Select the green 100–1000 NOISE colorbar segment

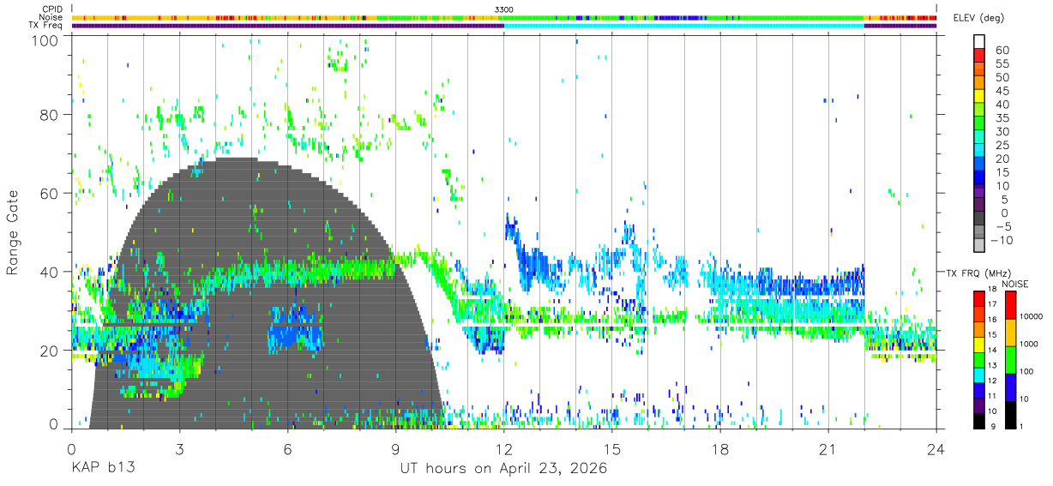[x=1012, y=359]
